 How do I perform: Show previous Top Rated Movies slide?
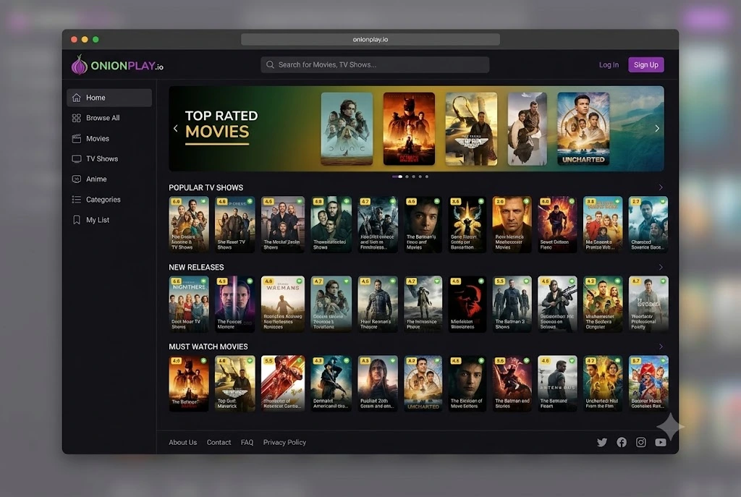[175, 129]
